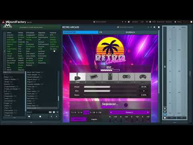Screen dimensions: 193x145
Task: Click the heart favorites filter in tags
Action: coord(54,51)
